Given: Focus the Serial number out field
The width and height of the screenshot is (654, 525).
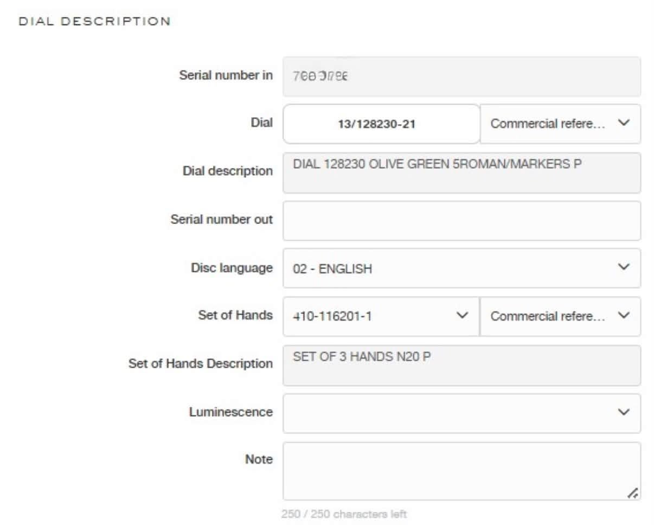Looking at the screenshot, I should tap(461, 221).
